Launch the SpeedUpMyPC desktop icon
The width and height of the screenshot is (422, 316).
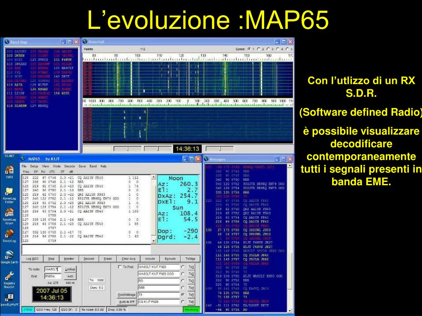(9, 300)
